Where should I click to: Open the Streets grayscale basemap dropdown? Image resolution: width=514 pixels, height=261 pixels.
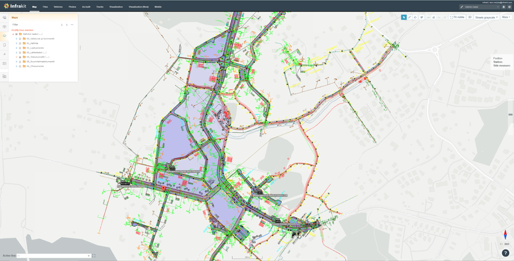click(486, 17)
